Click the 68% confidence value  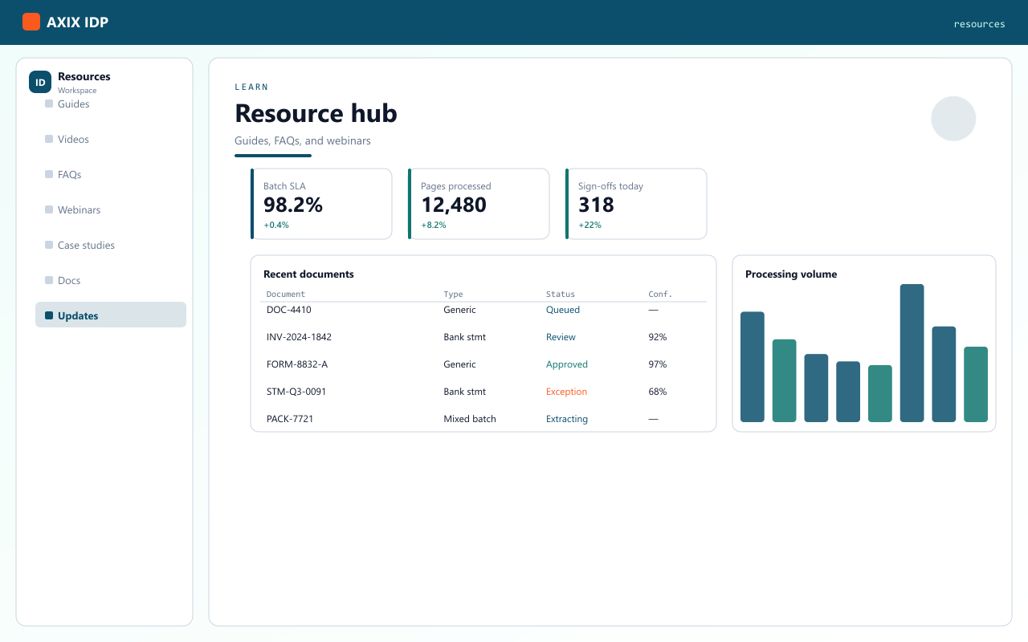coord(658,392)
